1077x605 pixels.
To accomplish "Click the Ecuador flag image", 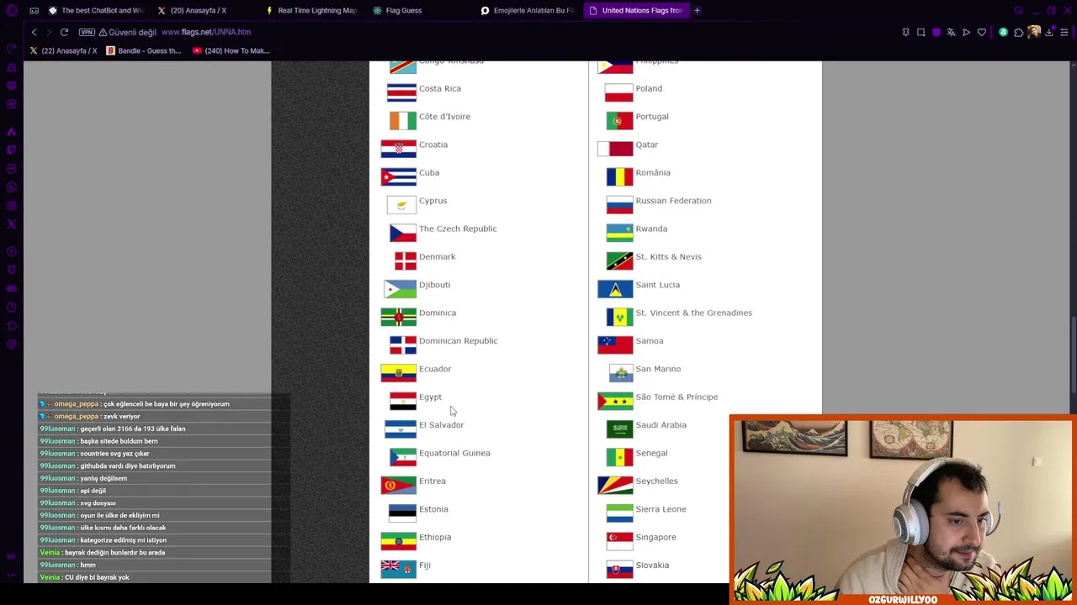I will tap(399, 372).
